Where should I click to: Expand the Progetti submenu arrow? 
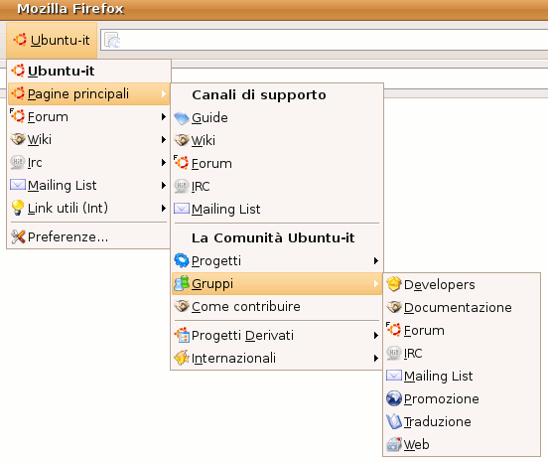tap(375, 260)
